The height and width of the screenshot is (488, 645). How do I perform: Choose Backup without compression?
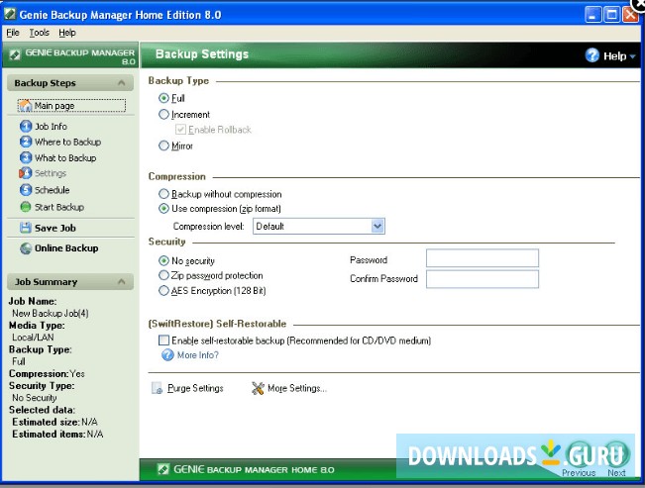tap(163, 194)
